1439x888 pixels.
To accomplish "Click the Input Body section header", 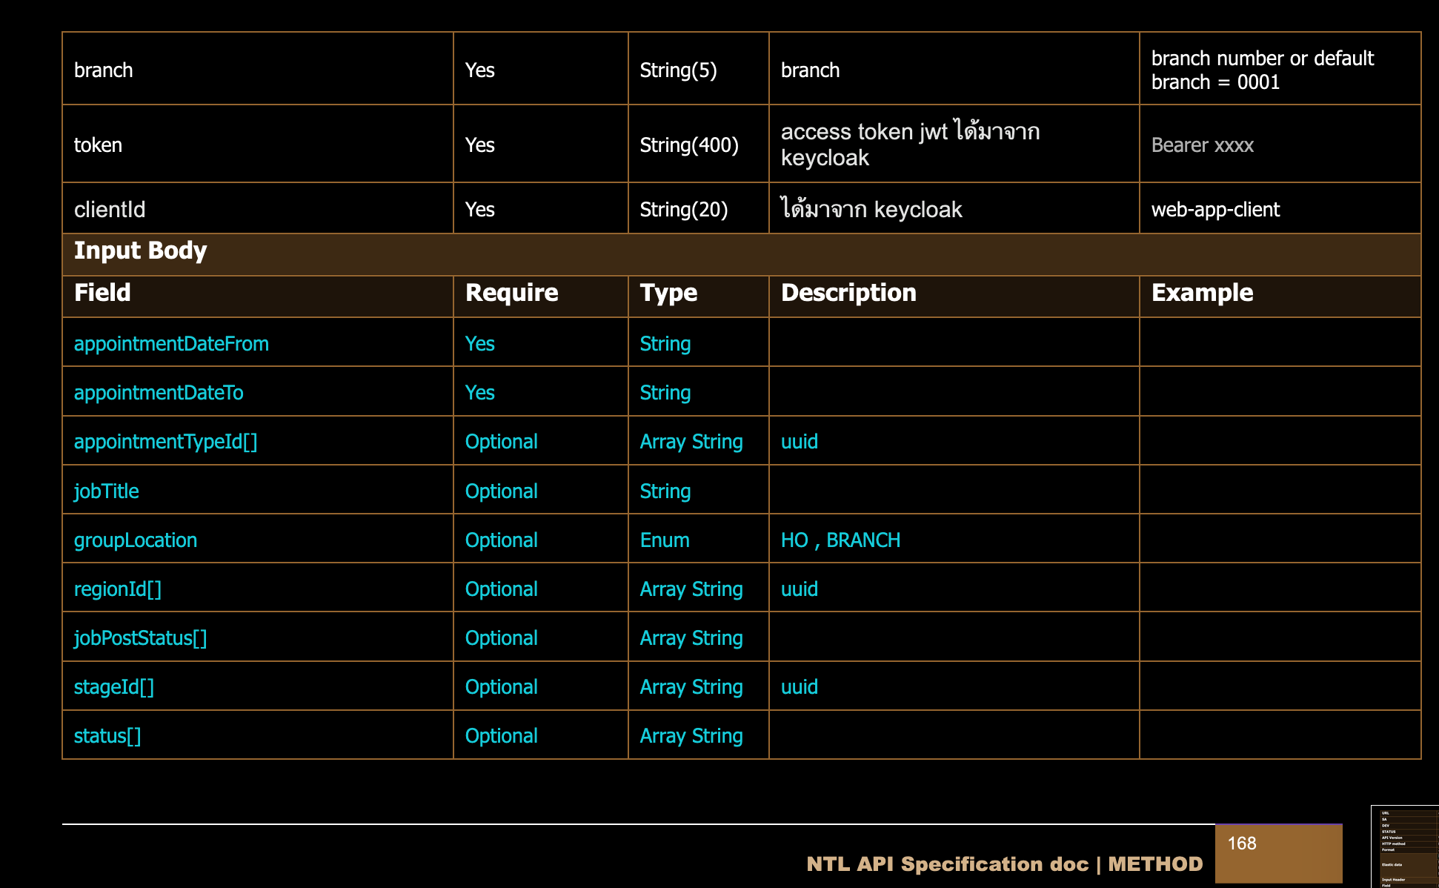I will pos(141,251).
